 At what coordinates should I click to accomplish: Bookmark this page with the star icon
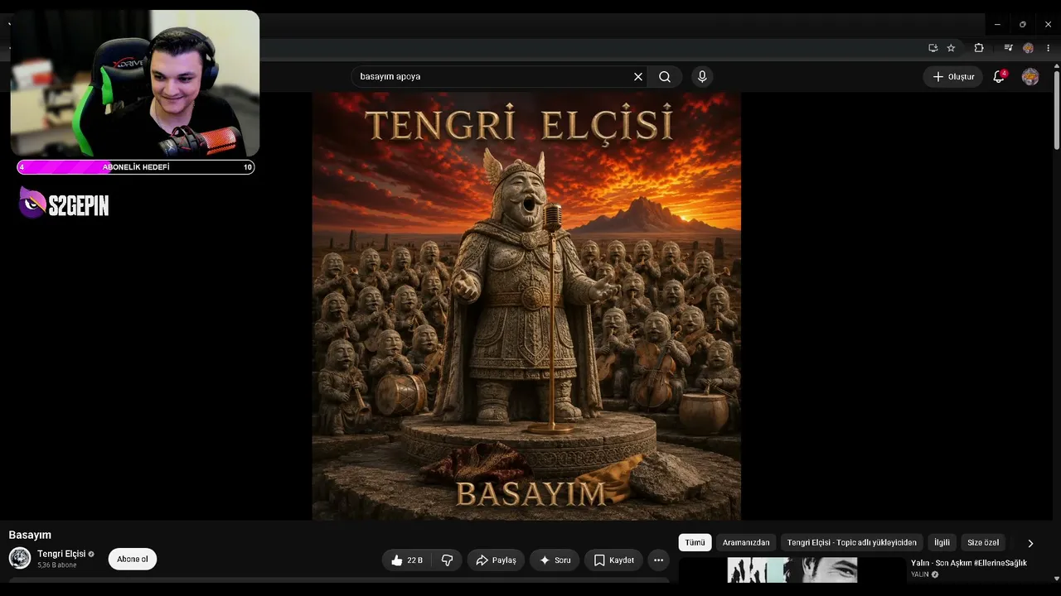951,48
